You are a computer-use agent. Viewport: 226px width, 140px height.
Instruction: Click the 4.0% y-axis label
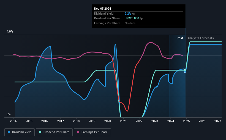10,31
